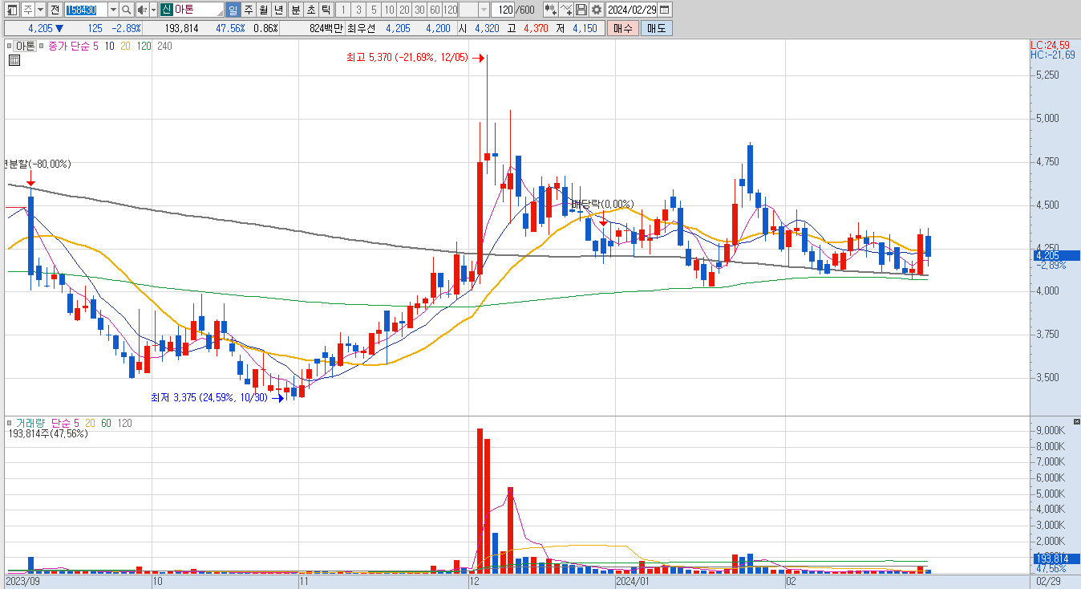
Task: Click the add candlestick chart icon
Action: [x=550, y=10]
